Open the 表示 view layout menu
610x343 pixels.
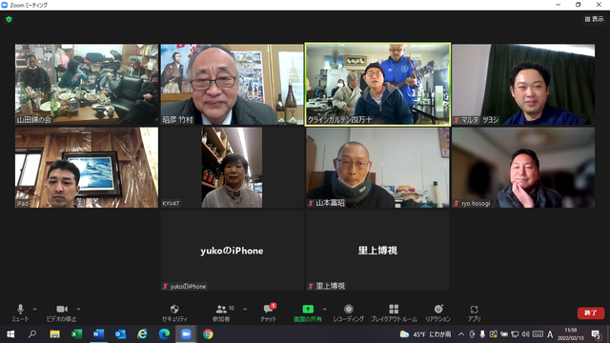pos(594,19)
